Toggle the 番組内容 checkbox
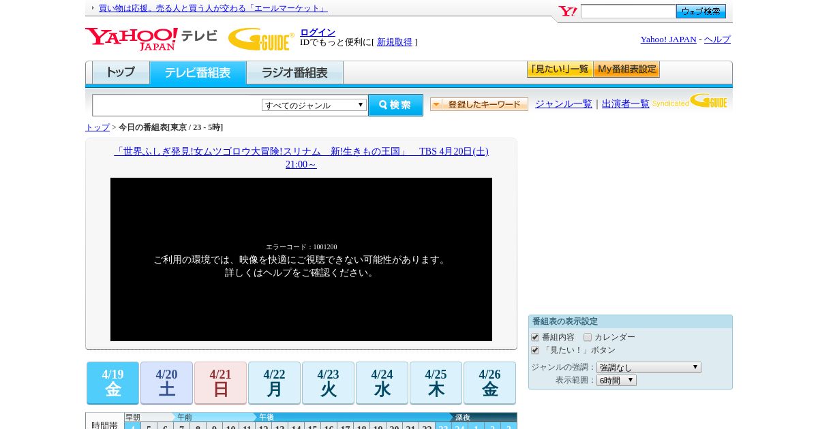 click(x=535, y=337)
